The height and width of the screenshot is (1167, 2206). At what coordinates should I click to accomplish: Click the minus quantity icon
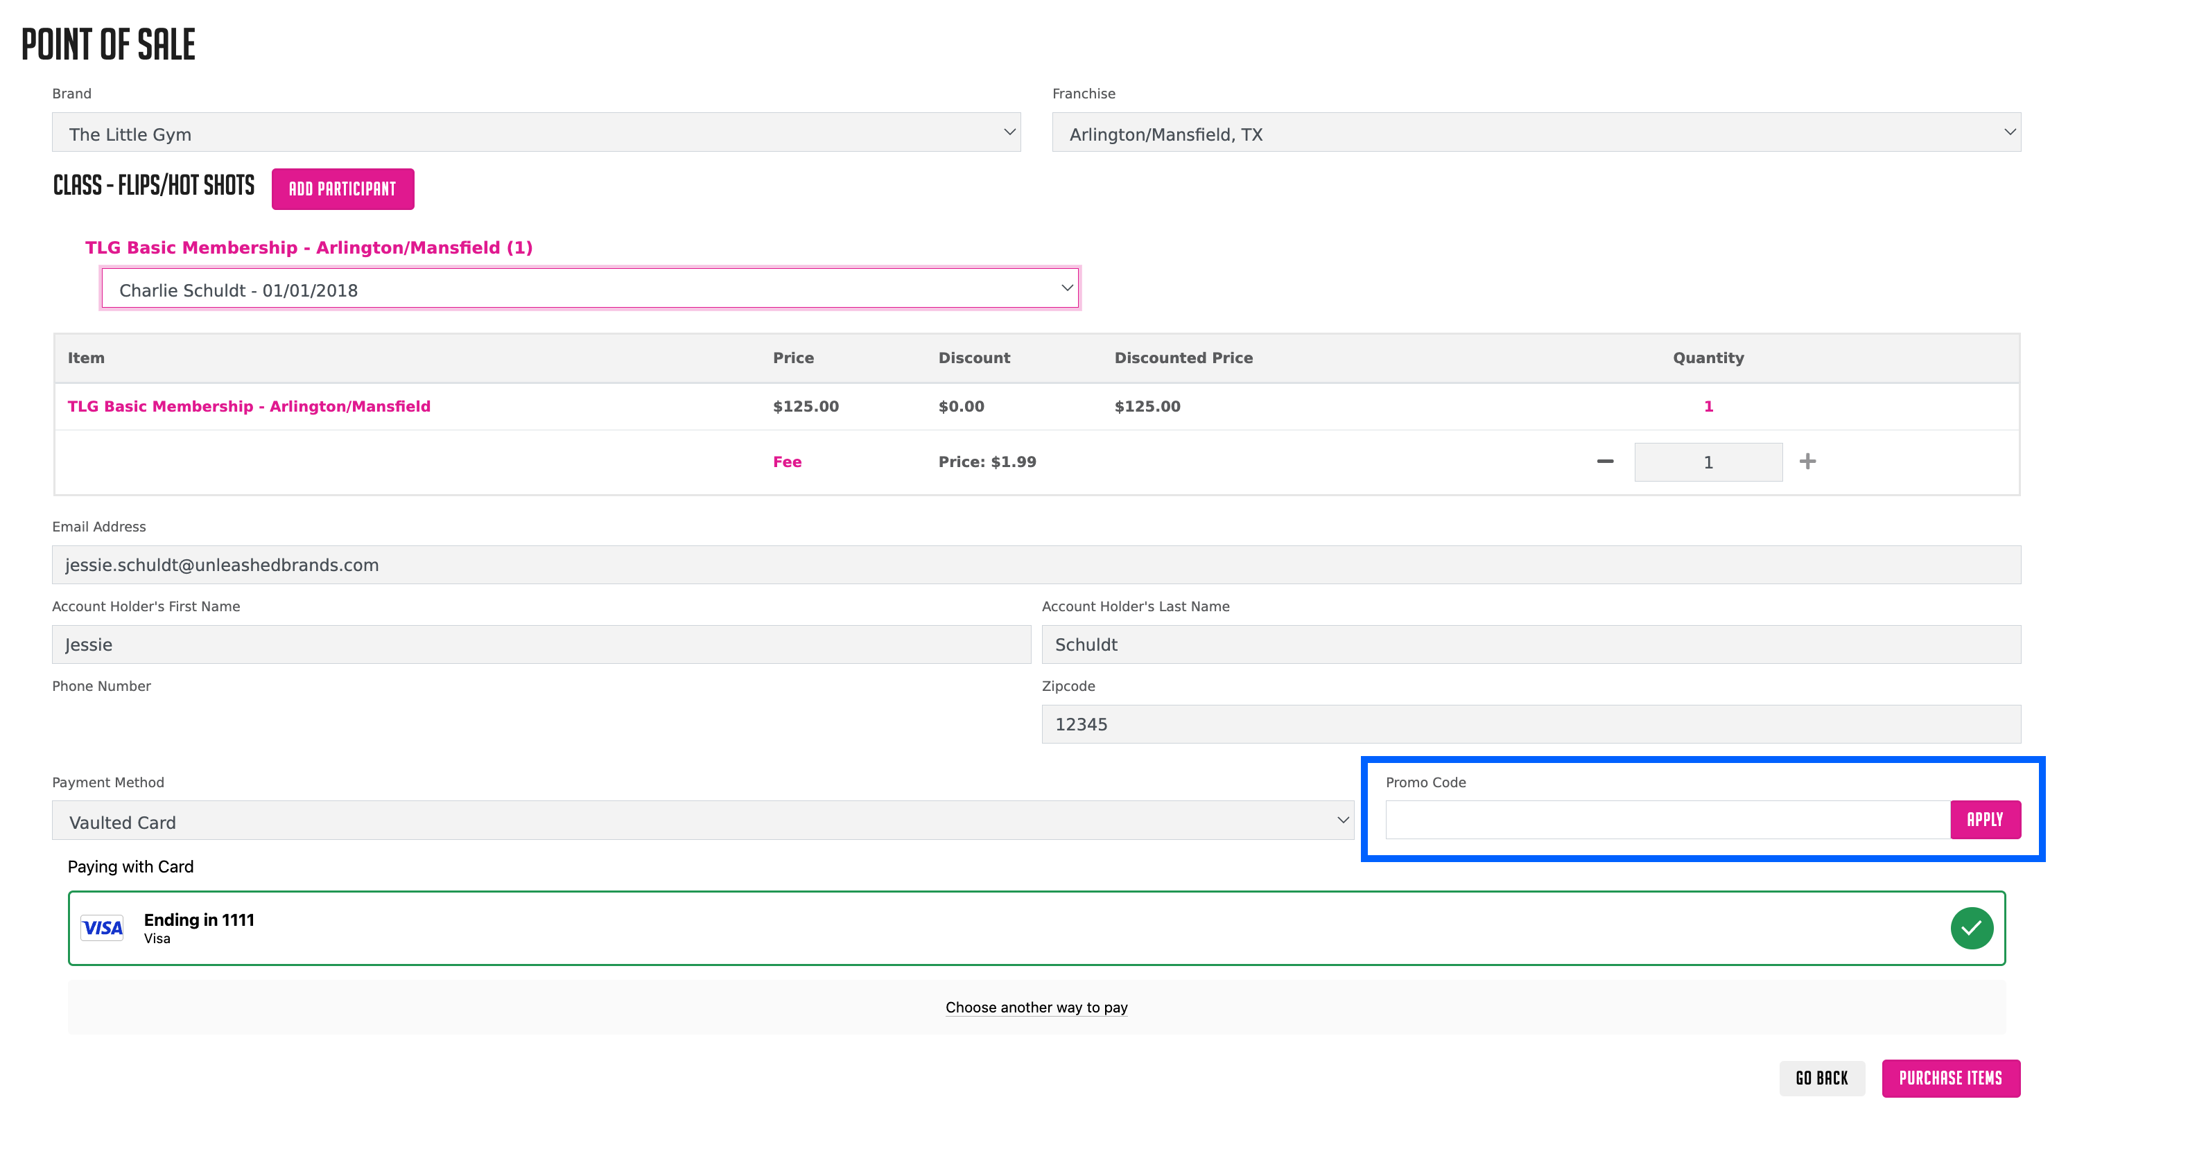1605,462
